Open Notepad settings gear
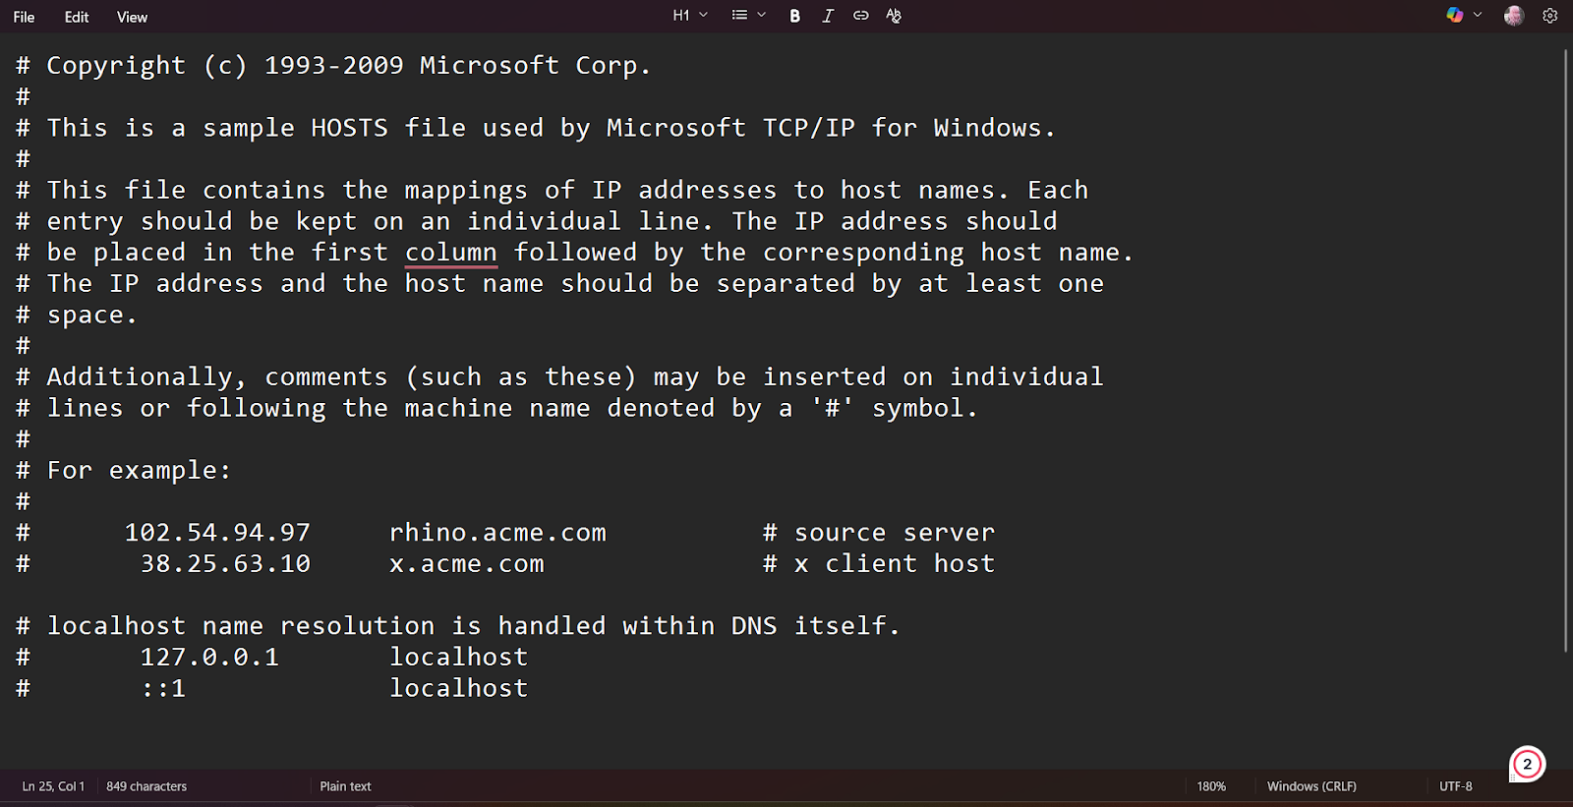Image resolution: width=1573 pixels, height=807 pixels. click(x=1550, y=16)
